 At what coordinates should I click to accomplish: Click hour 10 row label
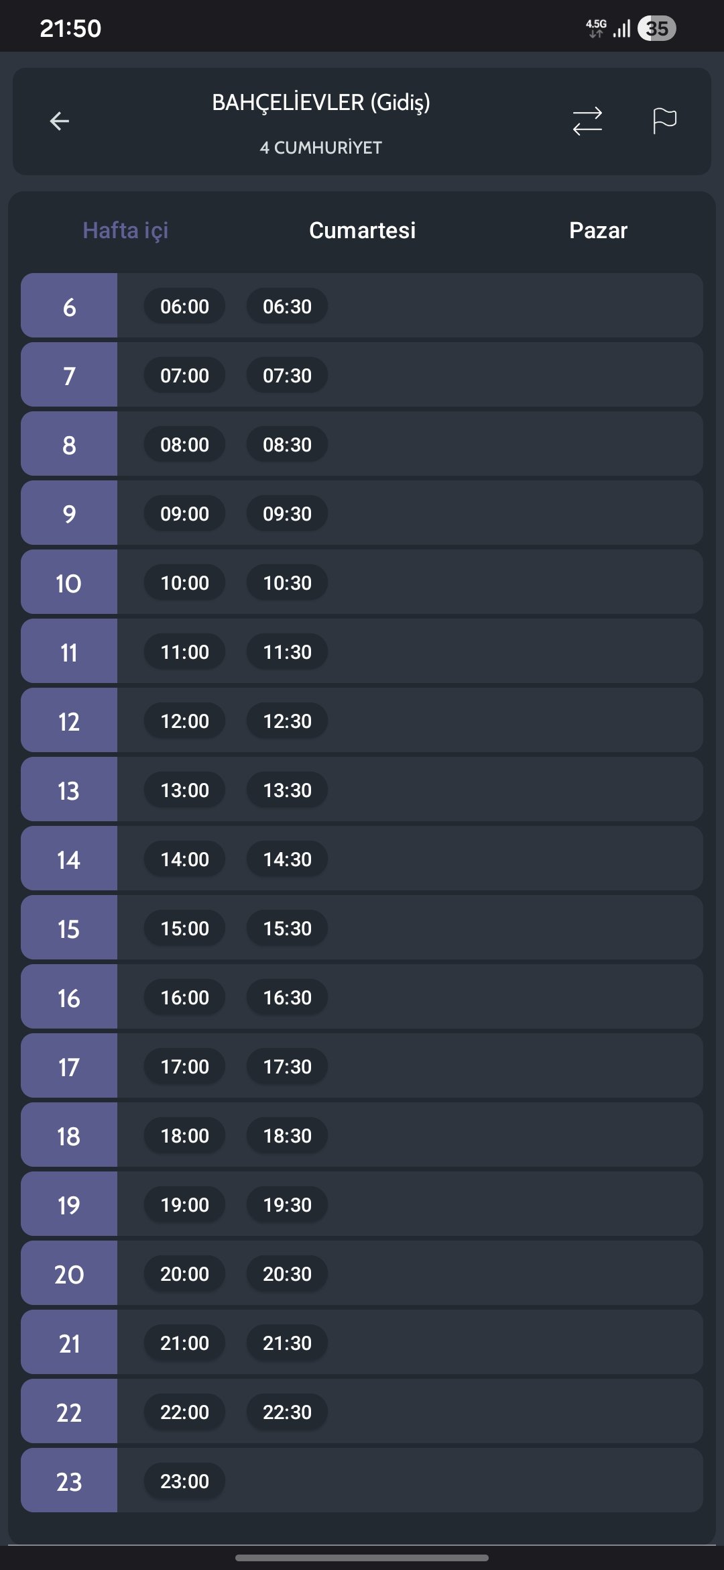69,582
